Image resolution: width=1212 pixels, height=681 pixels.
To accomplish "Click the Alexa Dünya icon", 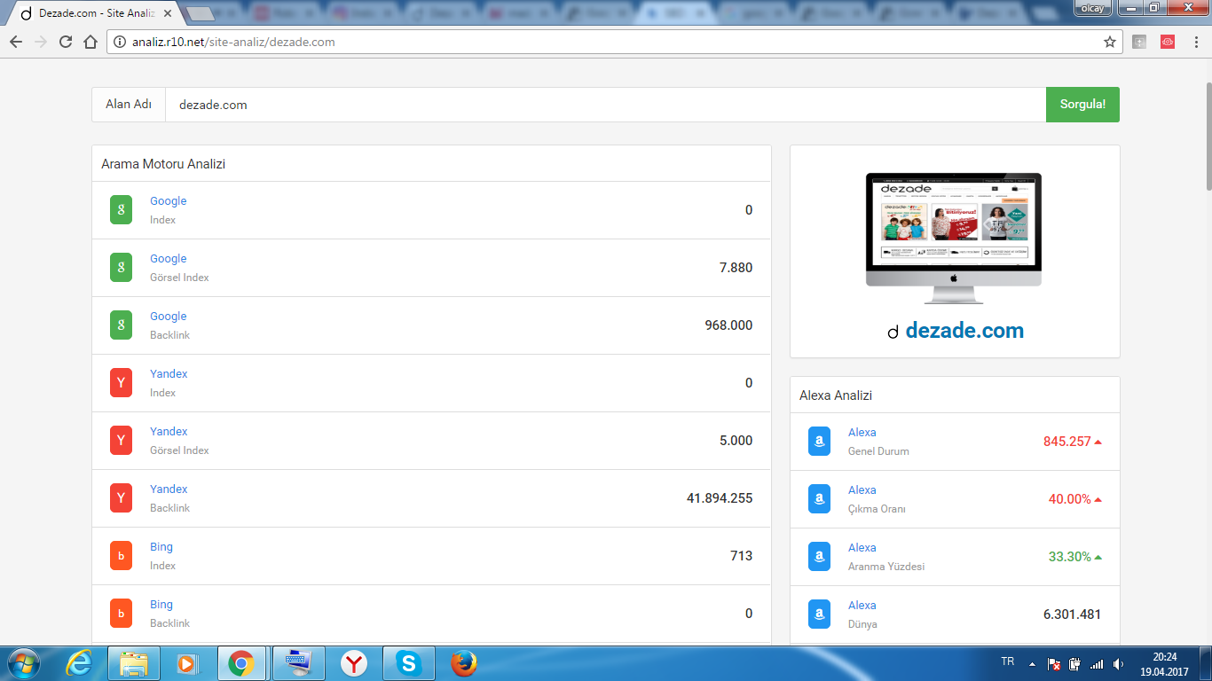I will [x=819, y=614].
